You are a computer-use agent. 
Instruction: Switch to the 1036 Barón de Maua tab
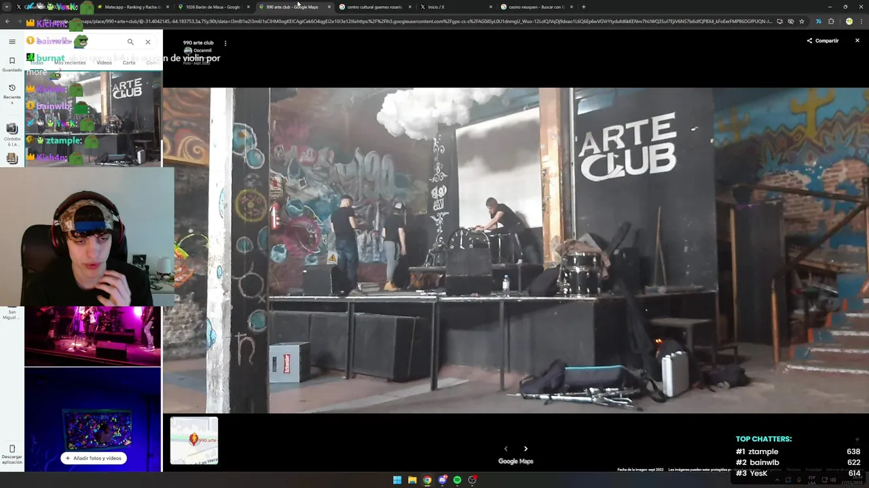(x=212, y=7)
